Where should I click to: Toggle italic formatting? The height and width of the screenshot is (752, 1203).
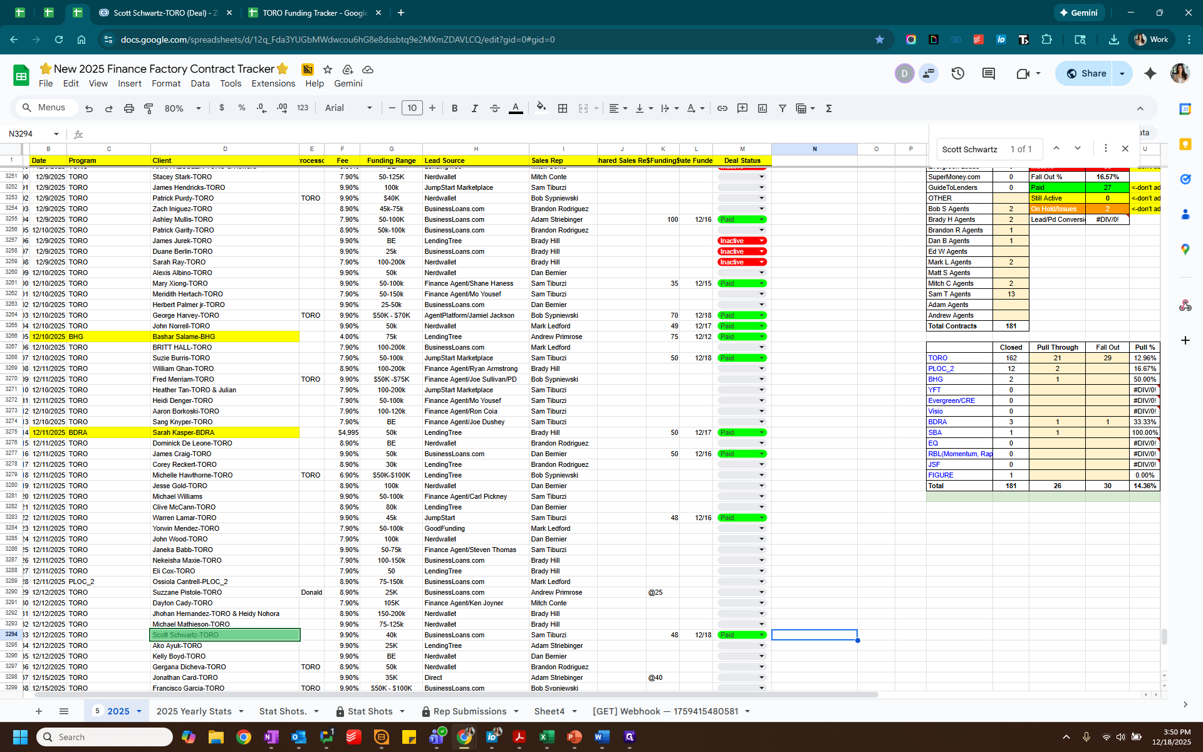point(474,108)
